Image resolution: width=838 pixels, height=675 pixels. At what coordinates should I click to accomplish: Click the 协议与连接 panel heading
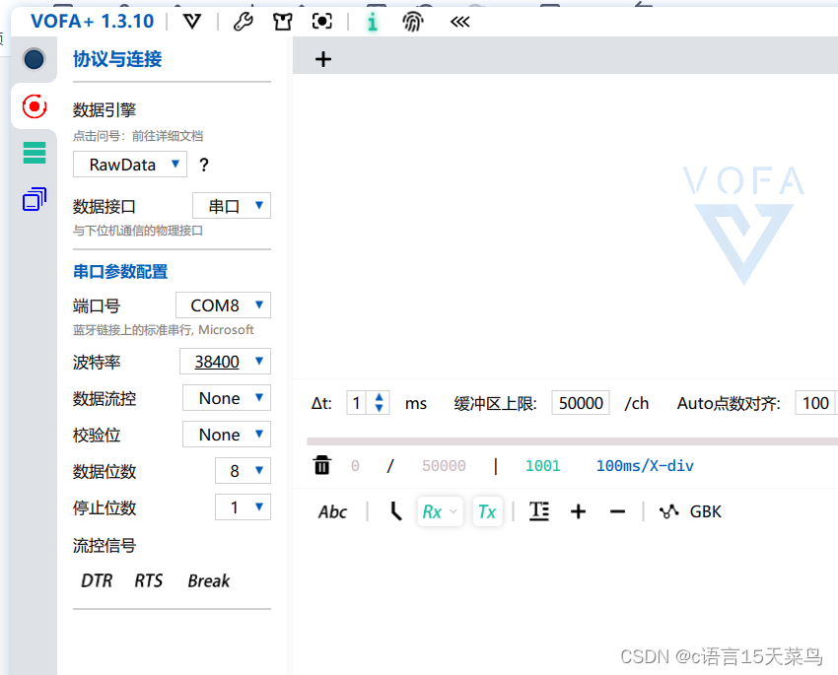(117, 59)
